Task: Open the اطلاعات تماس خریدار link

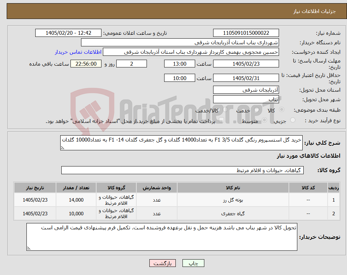Action: click(78, 52)
